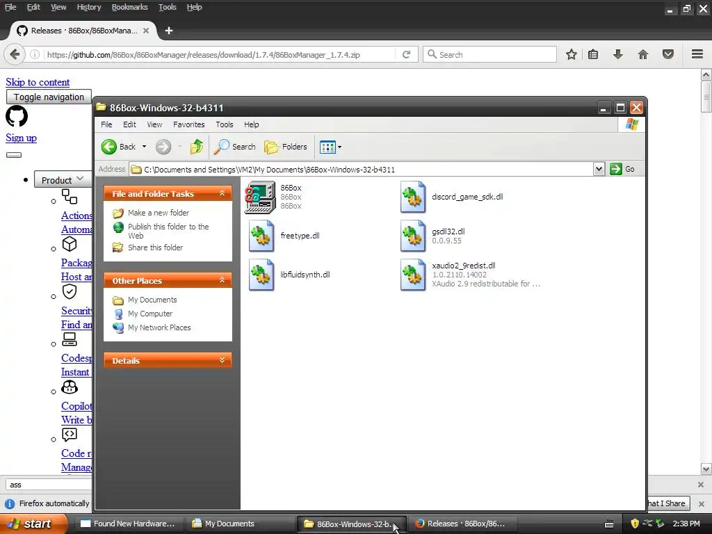Open Explorer Favorites menu
The image size is (712, 534).
(x=189, y=124)
